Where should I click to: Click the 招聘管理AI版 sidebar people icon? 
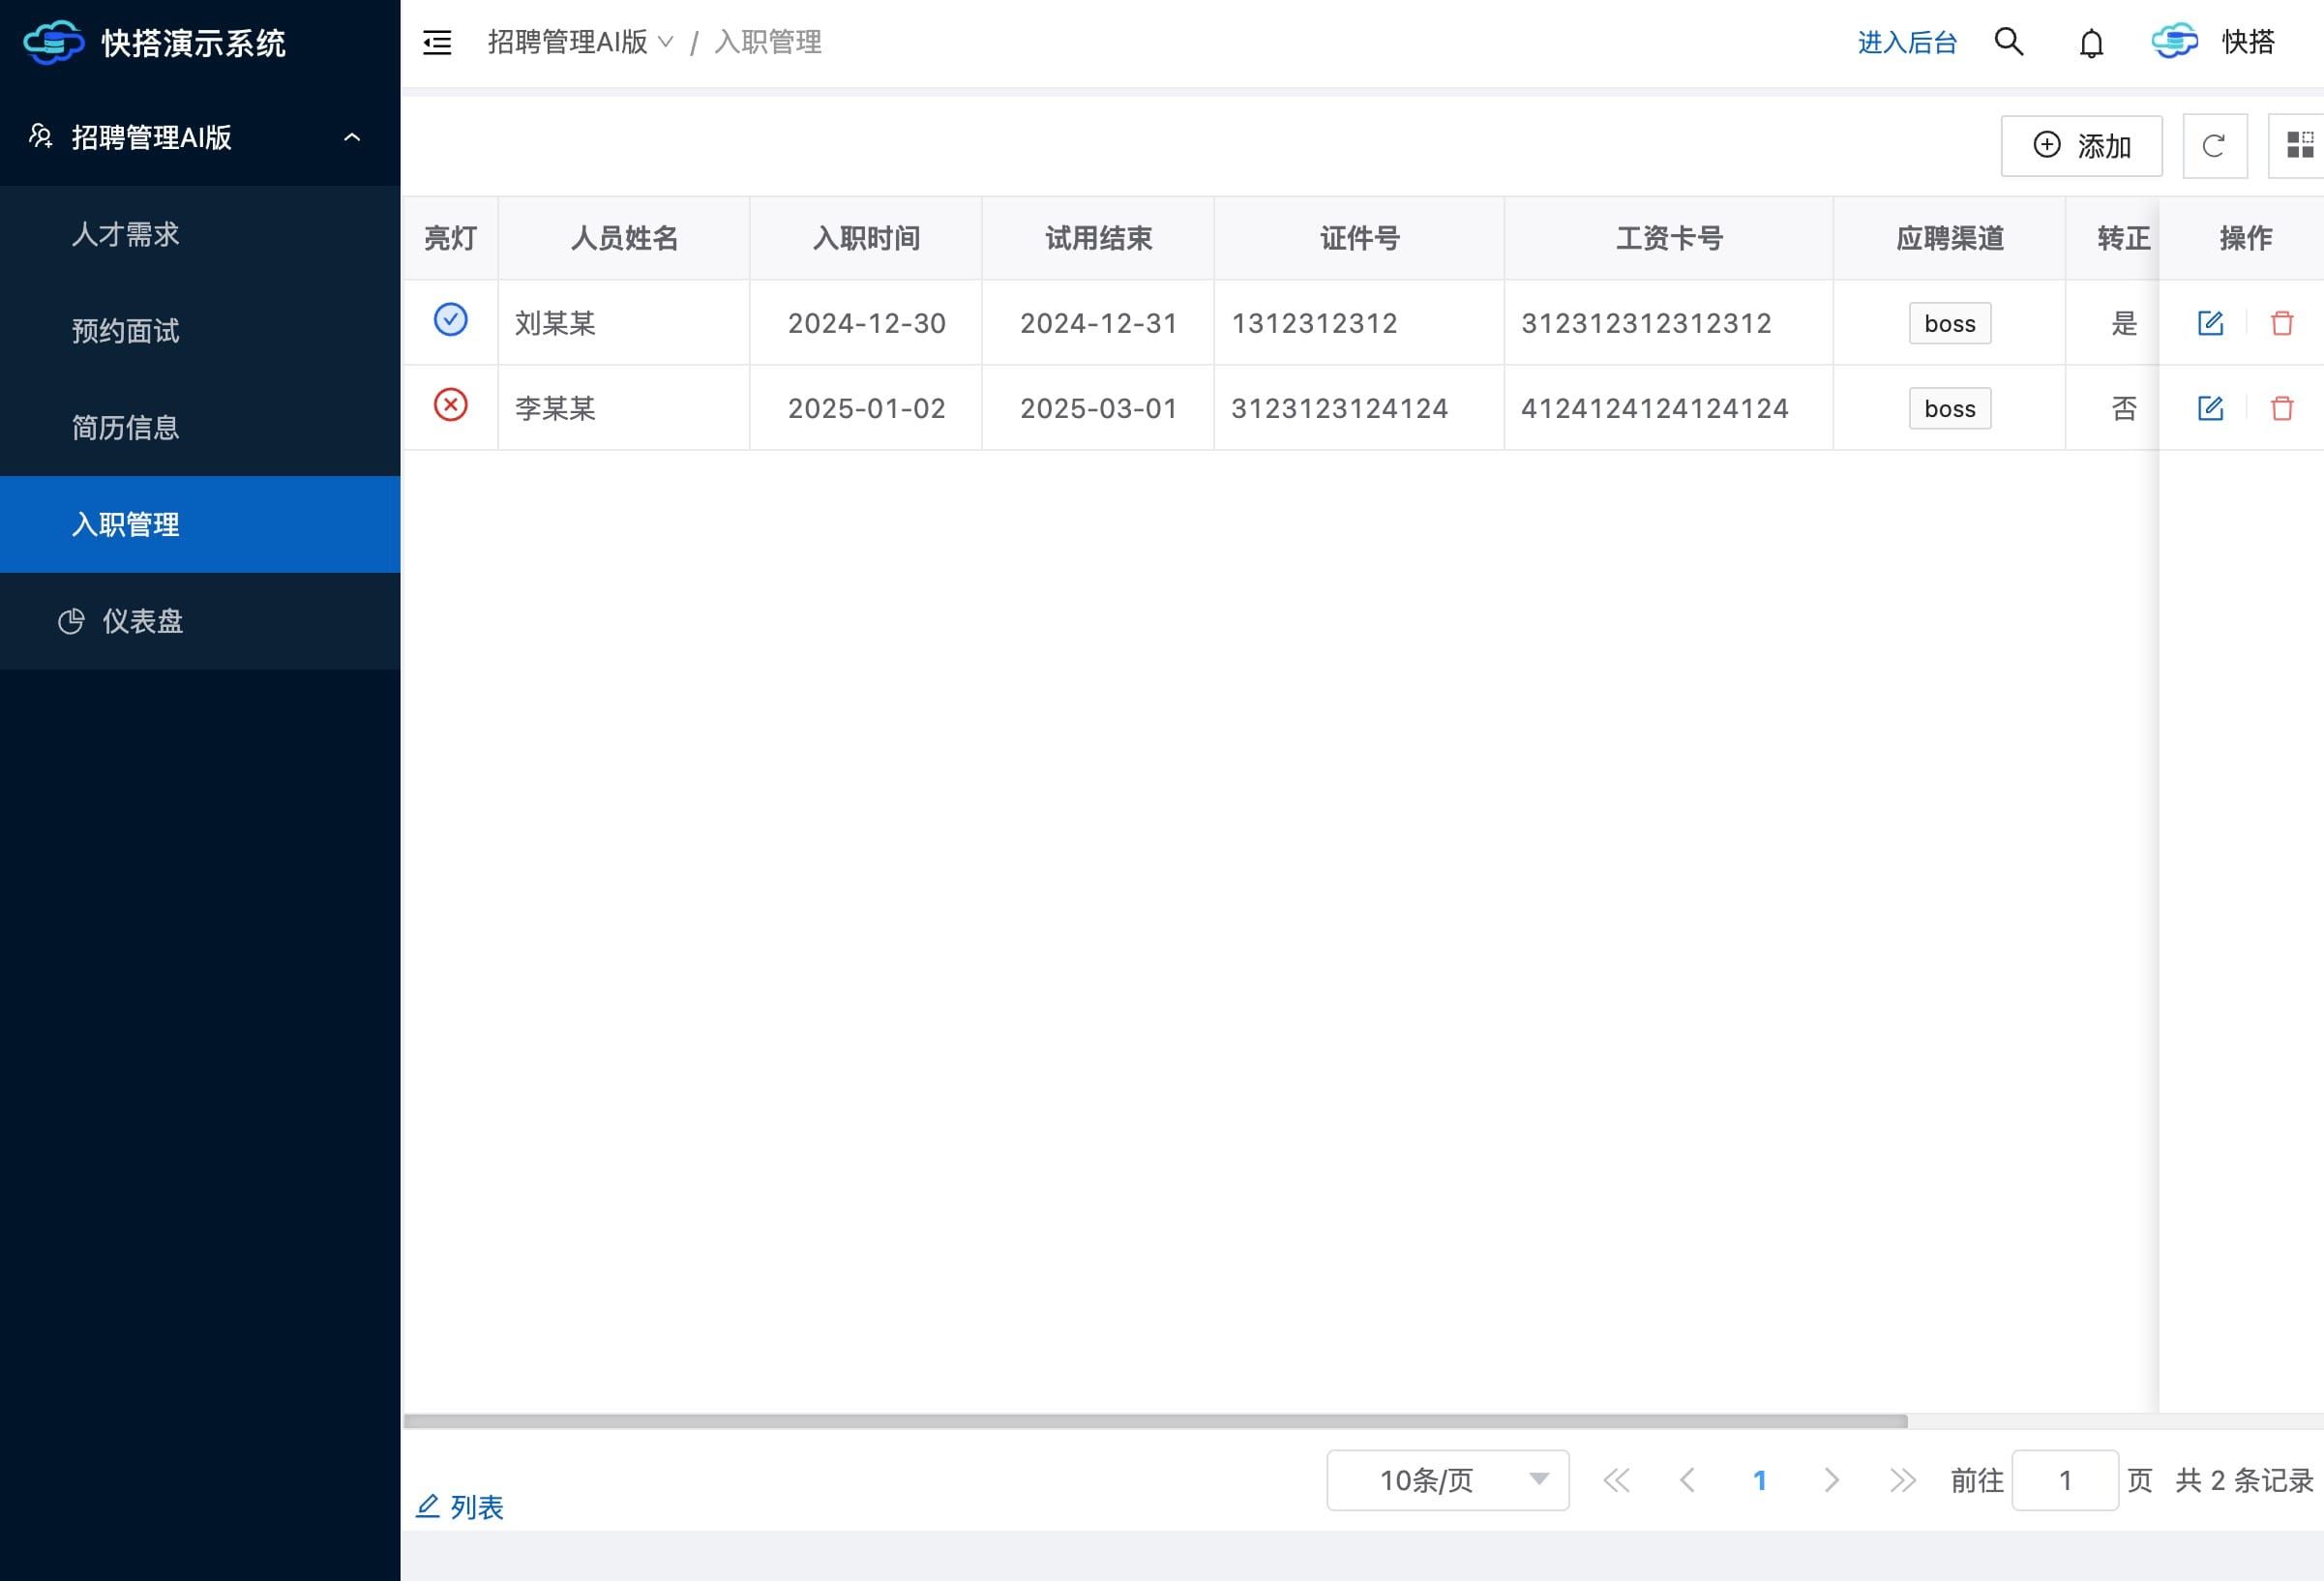point(40,136)
